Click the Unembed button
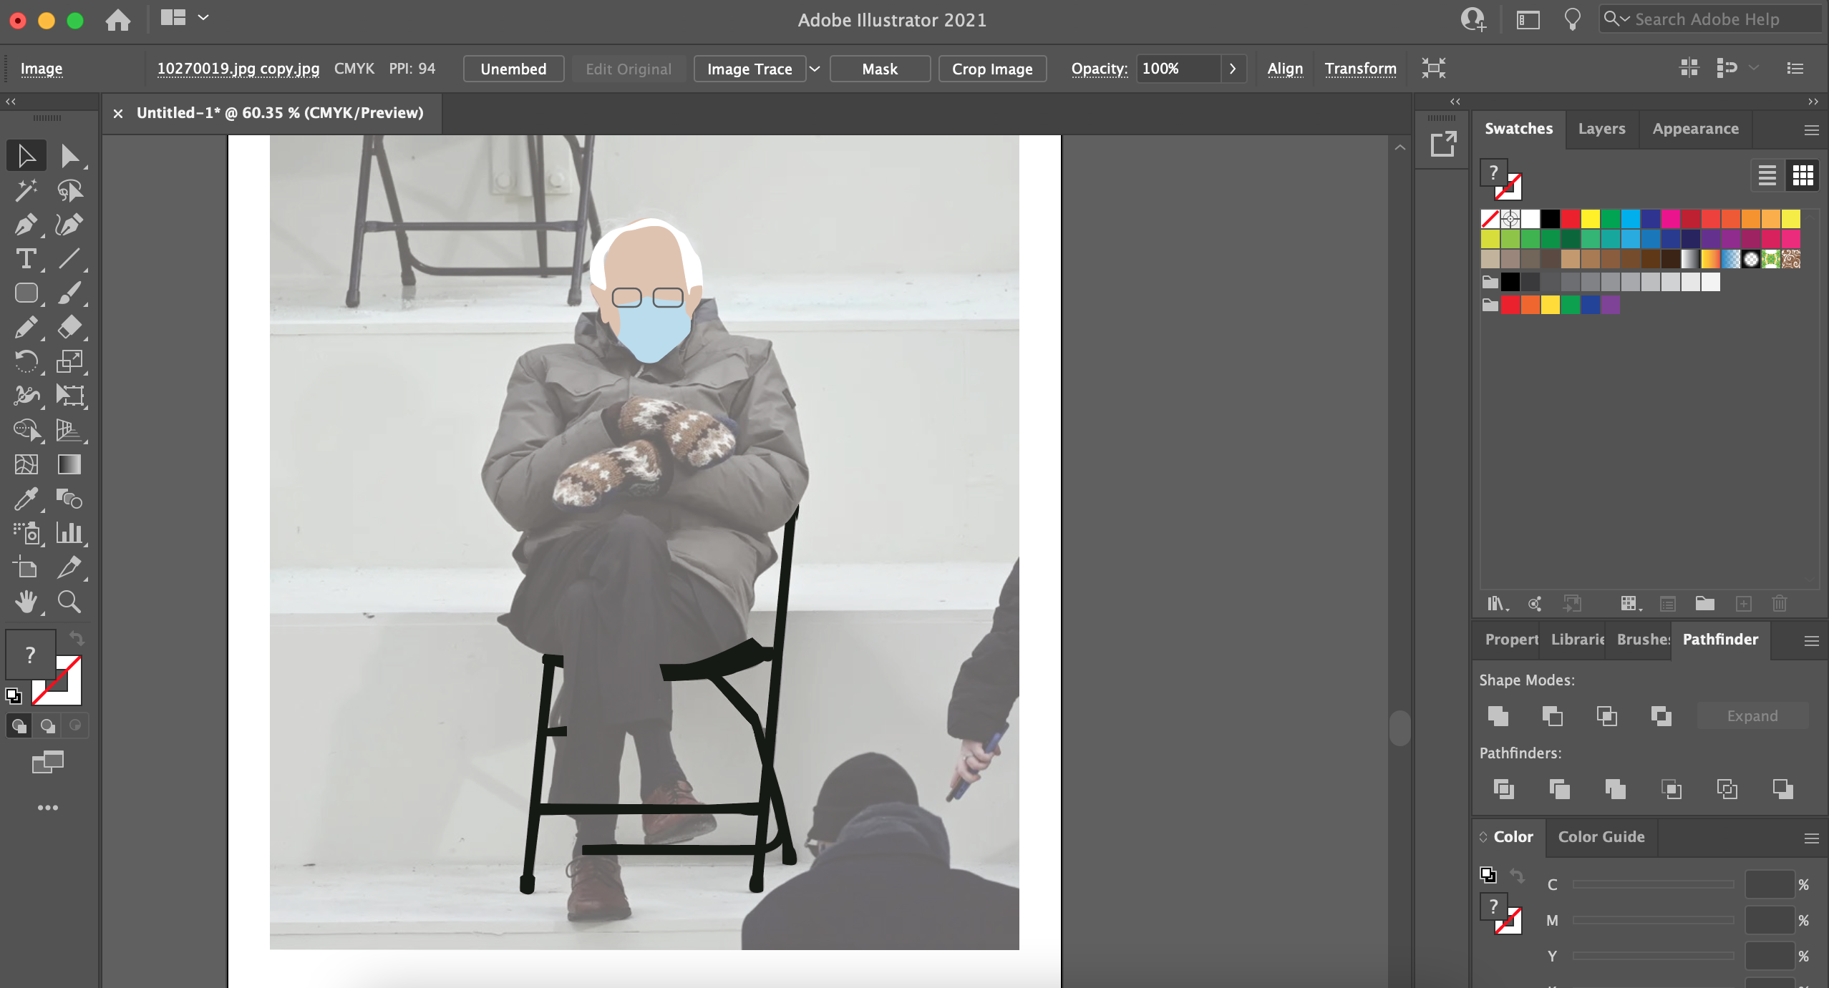 (513, 69)
